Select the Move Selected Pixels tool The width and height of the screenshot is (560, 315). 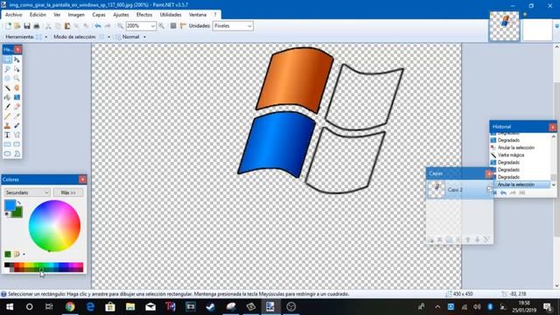point(17,59)
